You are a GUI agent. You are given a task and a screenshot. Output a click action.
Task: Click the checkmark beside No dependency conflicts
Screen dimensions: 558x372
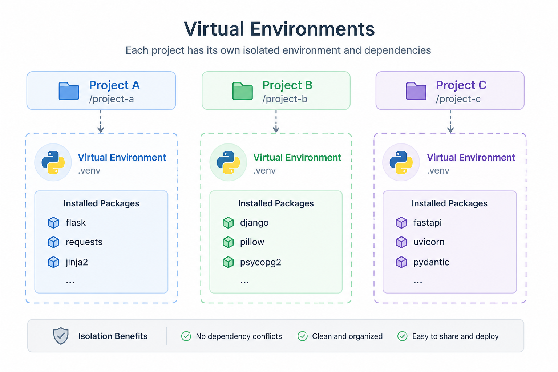[x=186, y=336]
